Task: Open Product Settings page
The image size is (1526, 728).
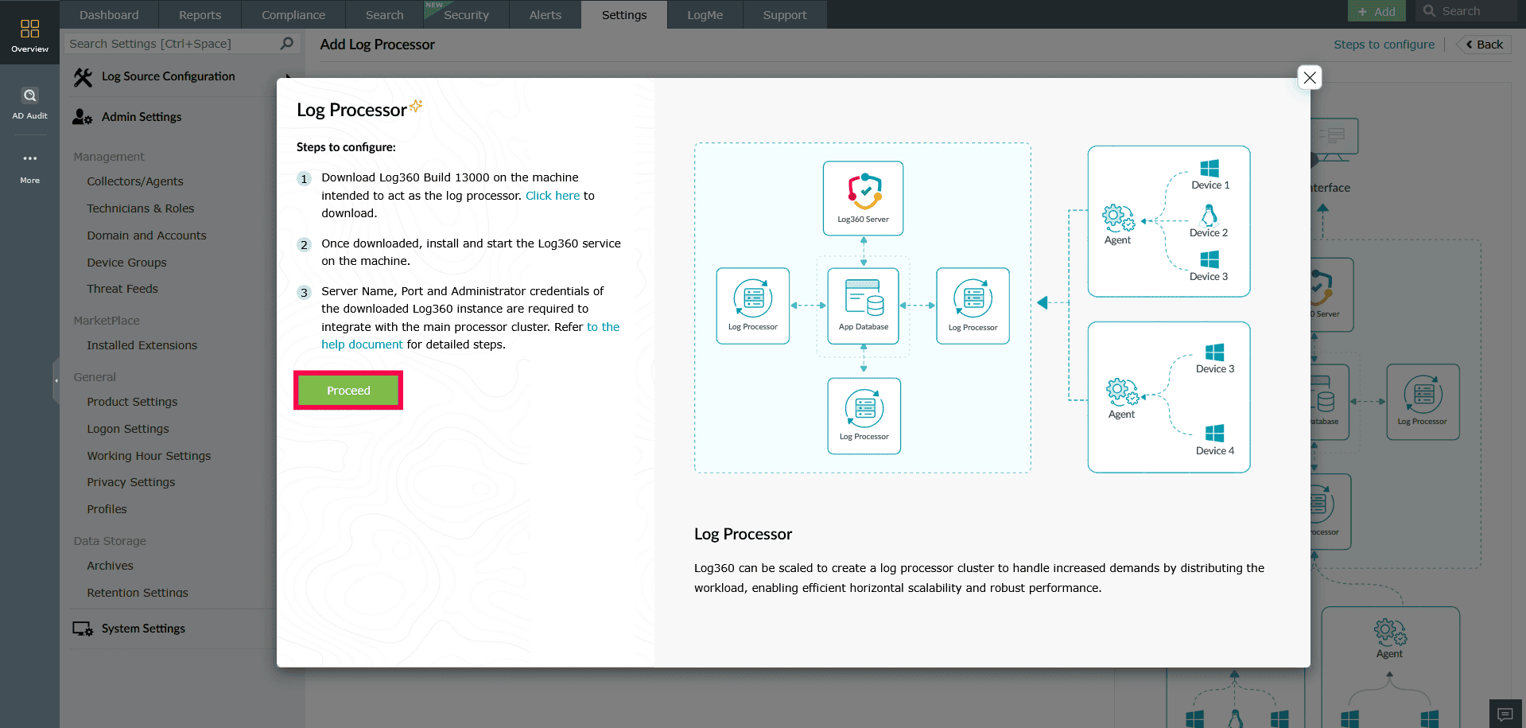Action: pos(132,402)
